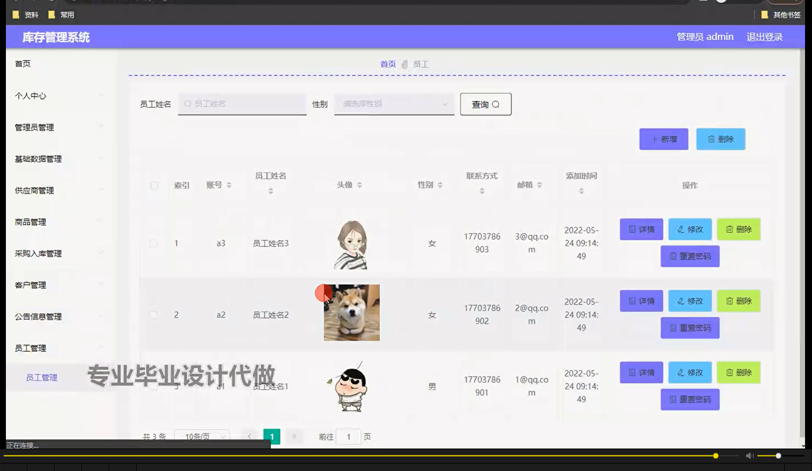This screenshot has height=471, width=812.
Task: Click the 查询 search button
Action: [485, 104]
